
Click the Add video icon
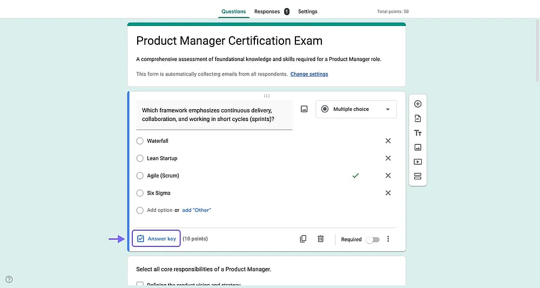pyautogui.click(x=418, y=162)
